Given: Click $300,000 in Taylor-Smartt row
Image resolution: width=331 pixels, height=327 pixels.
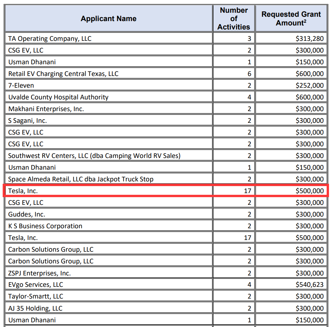Looking at the screenshot, I should tap(291, 296).
